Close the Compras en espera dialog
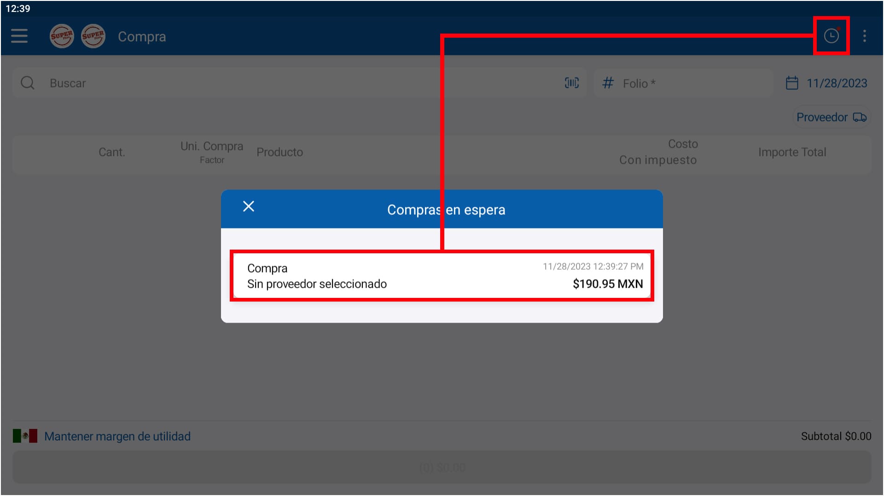 coord(249,206)
